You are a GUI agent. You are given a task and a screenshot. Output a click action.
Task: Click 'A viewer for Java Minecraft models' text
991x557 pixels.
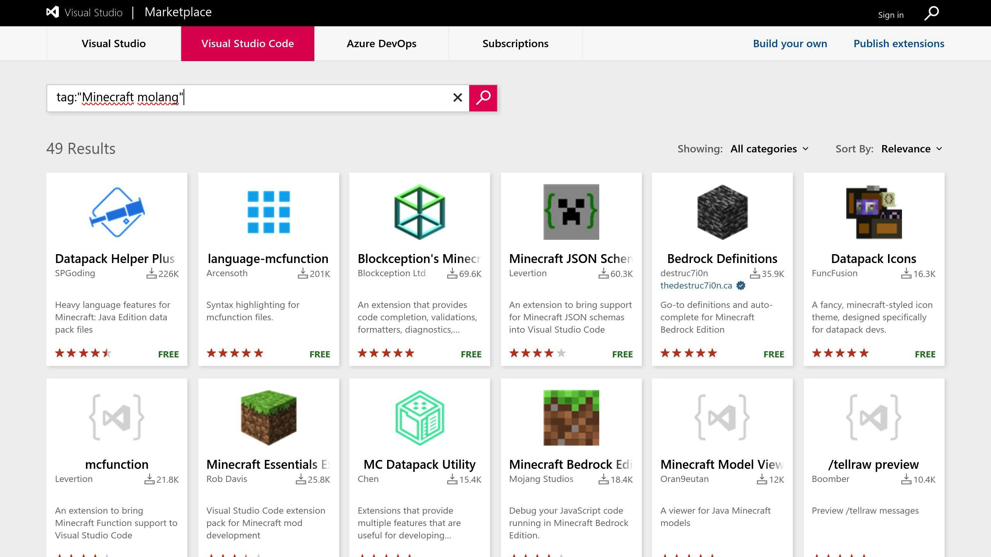click(x=715, y=517)
